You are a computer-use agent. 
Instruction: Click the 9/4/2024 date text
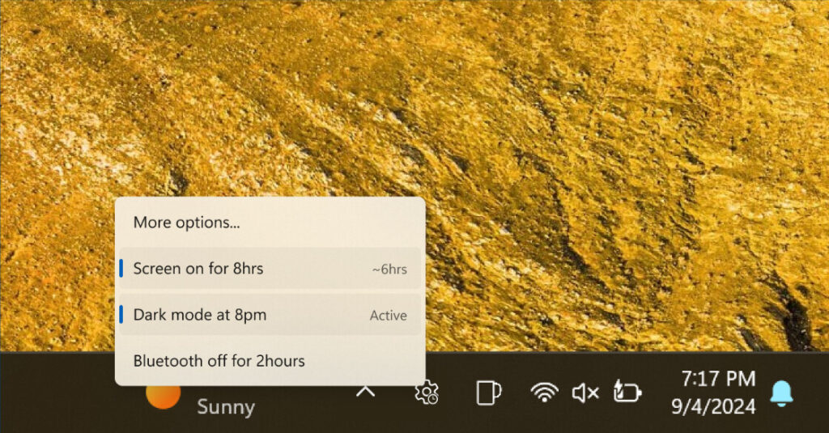pyautogui.click(x=713, y=406)
